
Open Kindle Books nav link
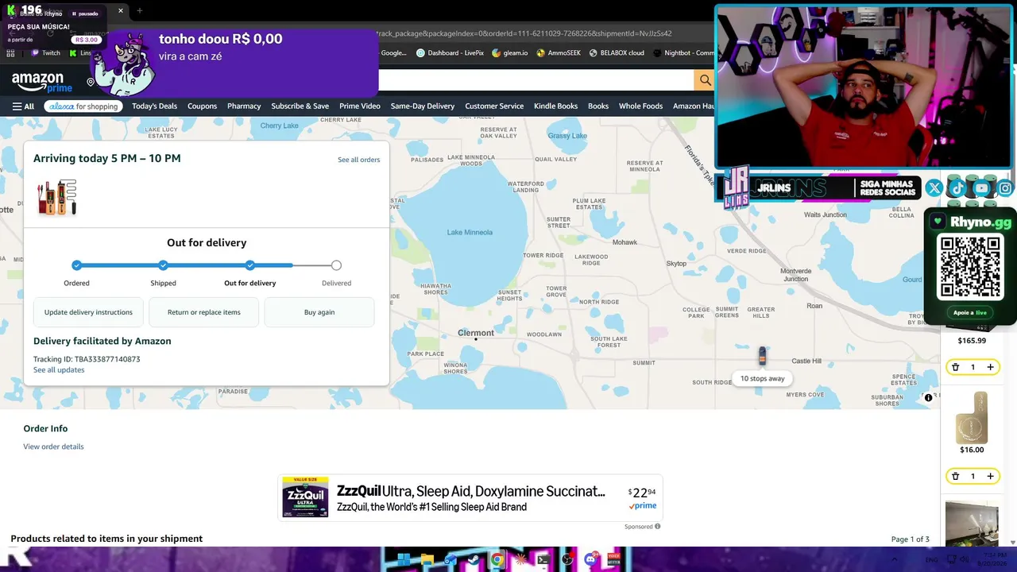[556, 106]
